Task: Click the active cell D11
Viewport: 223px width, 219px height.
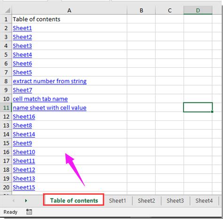Action: pos(198,107)
